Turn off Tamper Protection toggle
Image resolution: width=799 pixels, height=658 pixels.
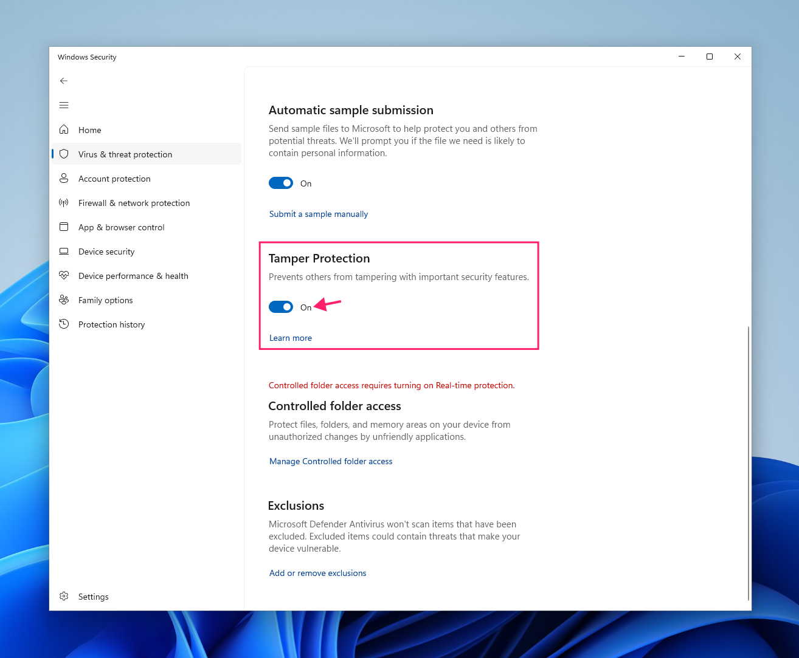[281, 307]
